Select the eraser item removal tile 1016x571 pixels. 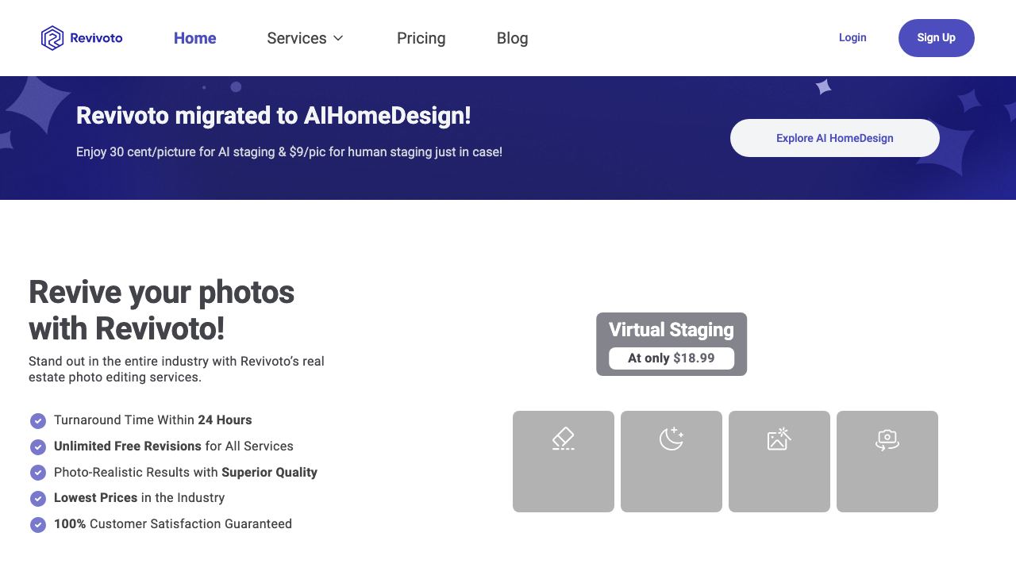click(564, 462)
